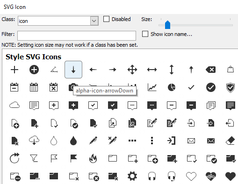Select the eraser icon
Image resolution: width=238 pixels, height=184 pixels.
point(230,141)
